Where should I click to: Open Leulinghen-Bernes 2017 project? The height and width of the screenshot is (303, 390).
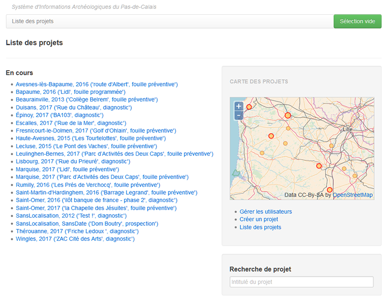click(114, 154)
